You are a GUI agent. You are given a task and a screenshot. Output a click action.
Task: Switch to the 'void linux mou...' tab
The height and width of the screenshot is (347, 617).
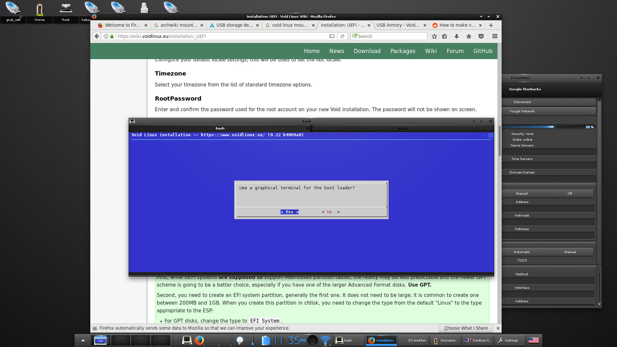pos(290,25)
